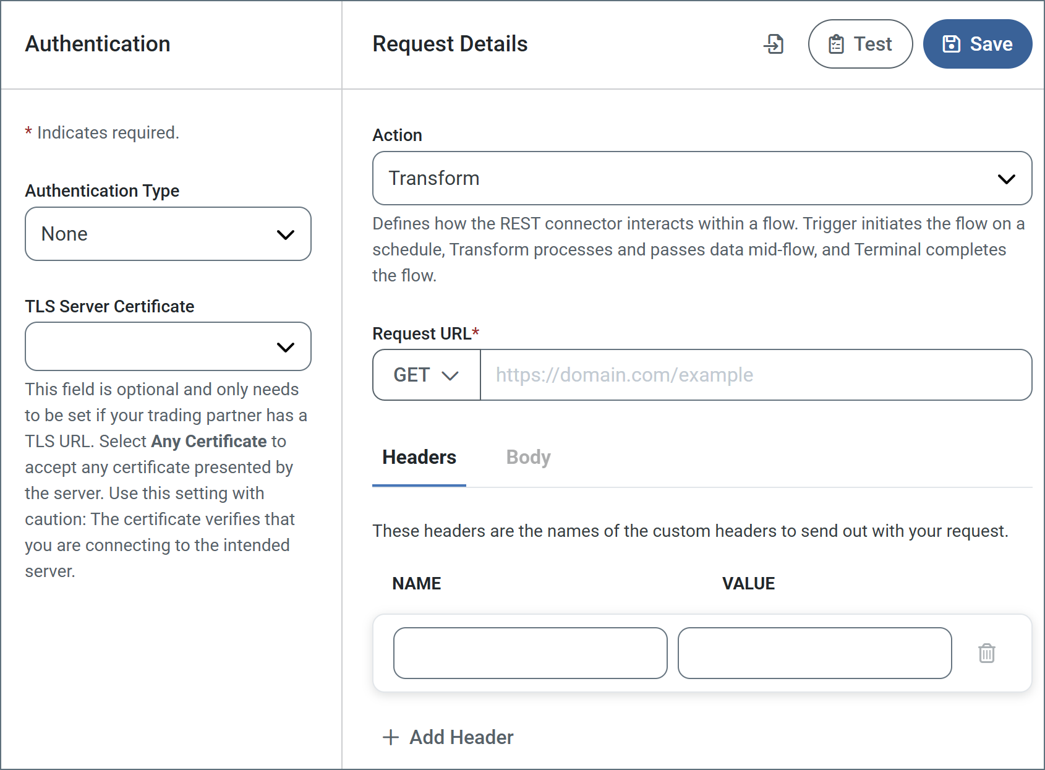Click the header NAME input box
Viewport: 1045px width, 770px height.
coord(530,653)
